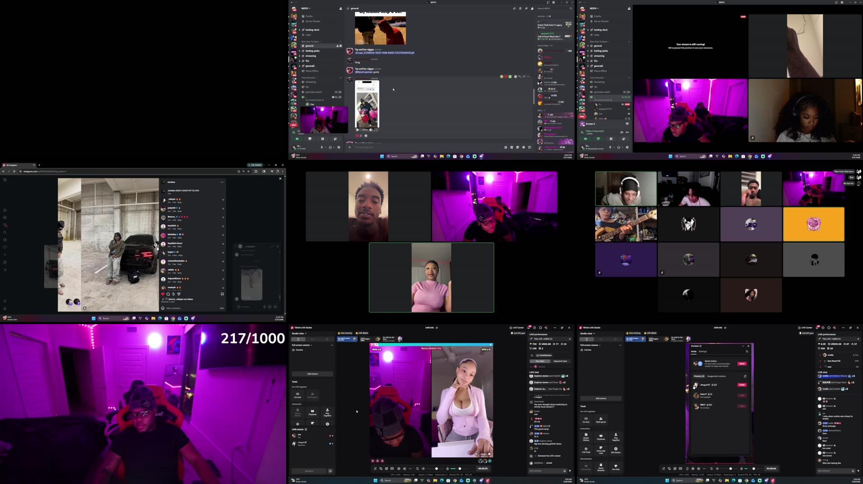This screenshot has height=484, width=863.
Task: Like the Instagram post with heart icon
Action: click(x=163, y=294)
